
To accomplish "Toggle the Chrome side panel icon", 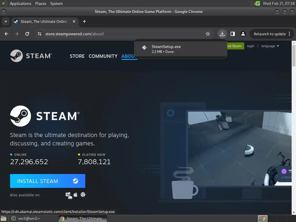I will [x=233, y=34].
